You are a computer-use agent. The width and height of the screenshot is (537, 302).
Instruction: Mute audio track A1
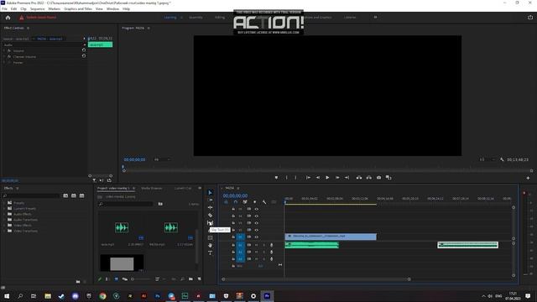pos(257,245)
